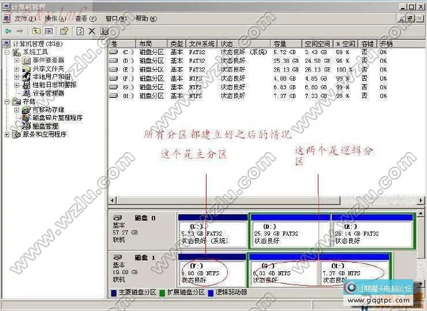Screen dimensions: 427x311
Task: Click the drive icon for volume (E:)
Action: coord(114,69)
